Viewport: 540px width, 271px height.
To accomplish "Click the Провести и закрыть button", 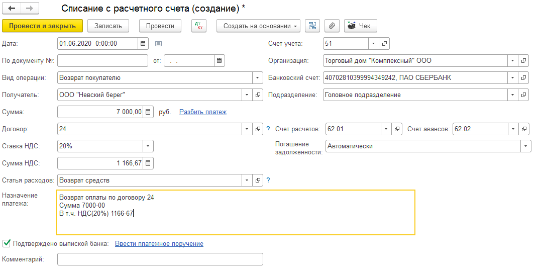I will coord(42,26).
